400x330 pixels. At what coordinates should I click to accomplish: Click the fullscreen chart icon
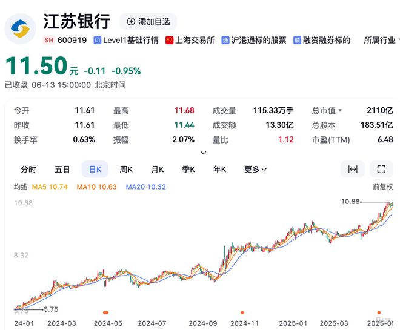pos(381,169)
